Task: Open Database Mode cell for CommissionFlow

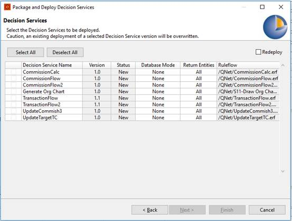Action: [x=158, y=79]
